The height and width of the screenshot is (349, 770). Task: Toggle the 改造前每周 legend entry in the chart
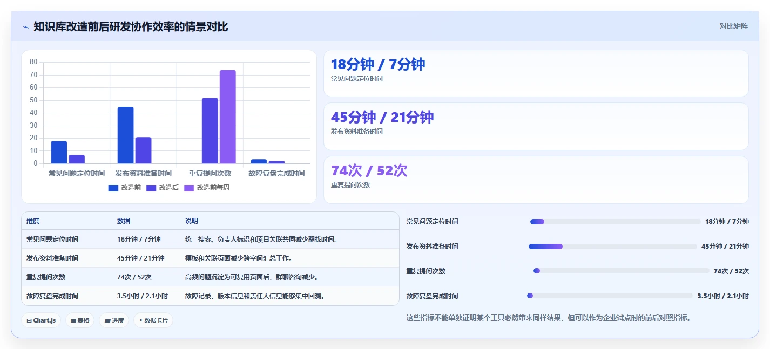[207, 188]
